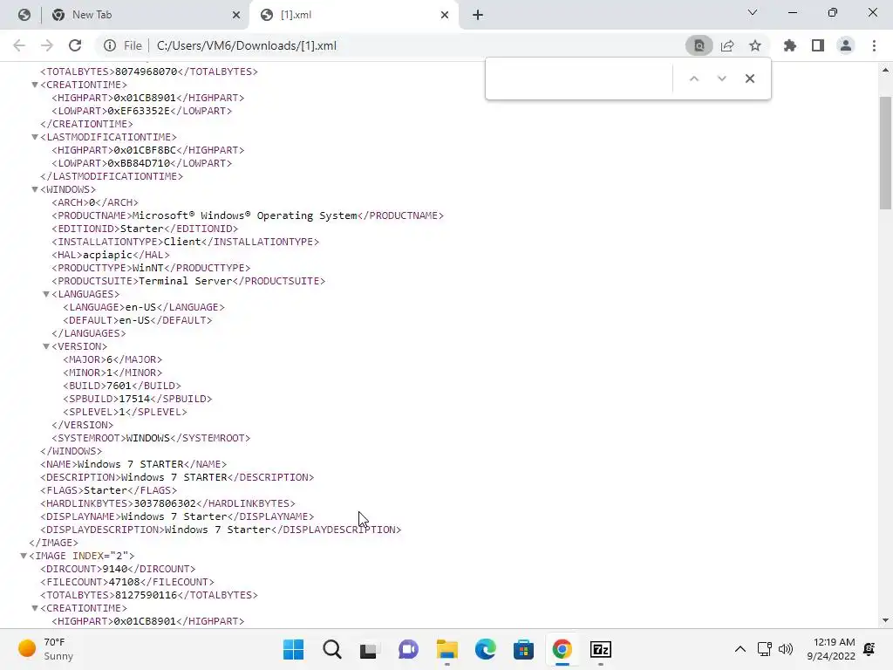
Task: Reload the [1].xml page
Action: coord(75,45)
